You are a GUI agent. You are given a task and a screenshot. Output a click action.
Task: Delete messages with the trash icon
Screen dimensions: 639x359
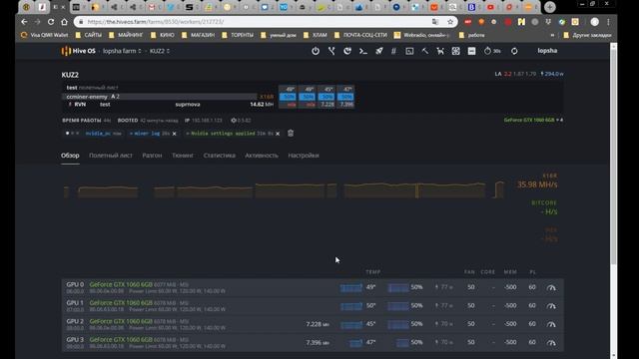click(x=291, y=133)
